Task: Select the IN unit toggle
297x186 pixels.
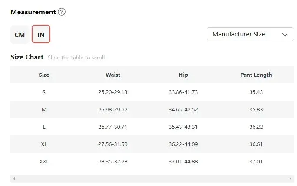Action: 41,34
